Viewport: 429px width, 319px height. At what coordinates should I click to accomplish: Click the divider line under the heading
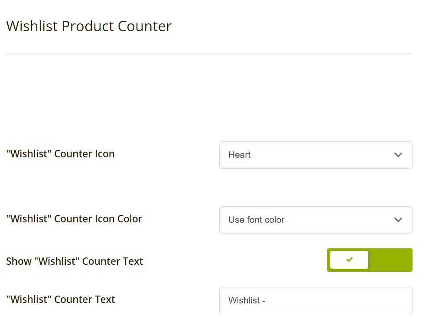tap(209, 54)
